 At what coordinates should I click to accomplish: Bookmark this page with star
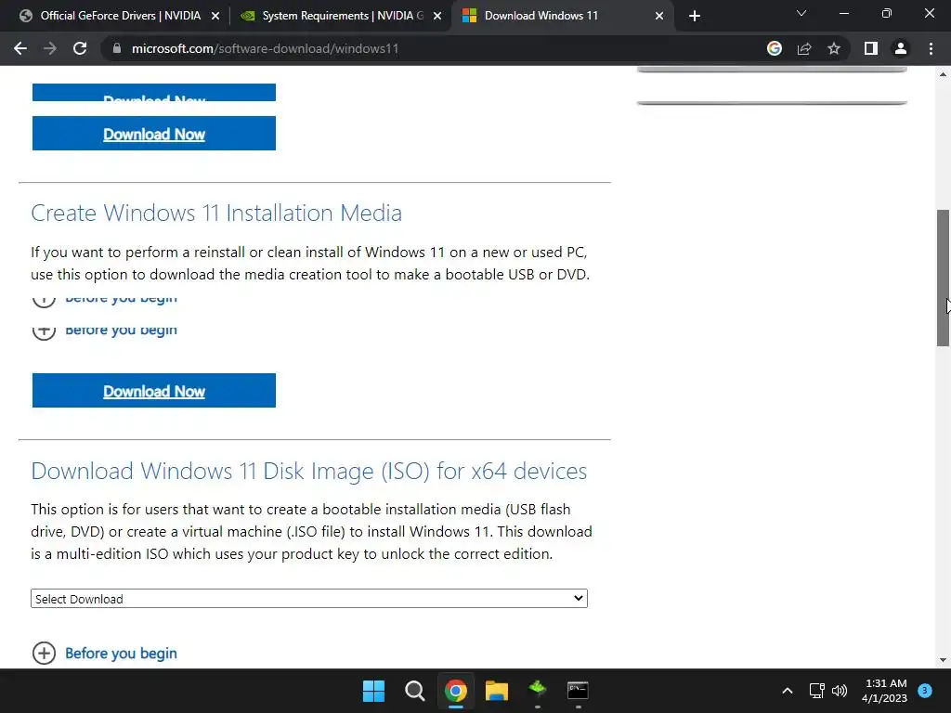(x=834, y=48)
